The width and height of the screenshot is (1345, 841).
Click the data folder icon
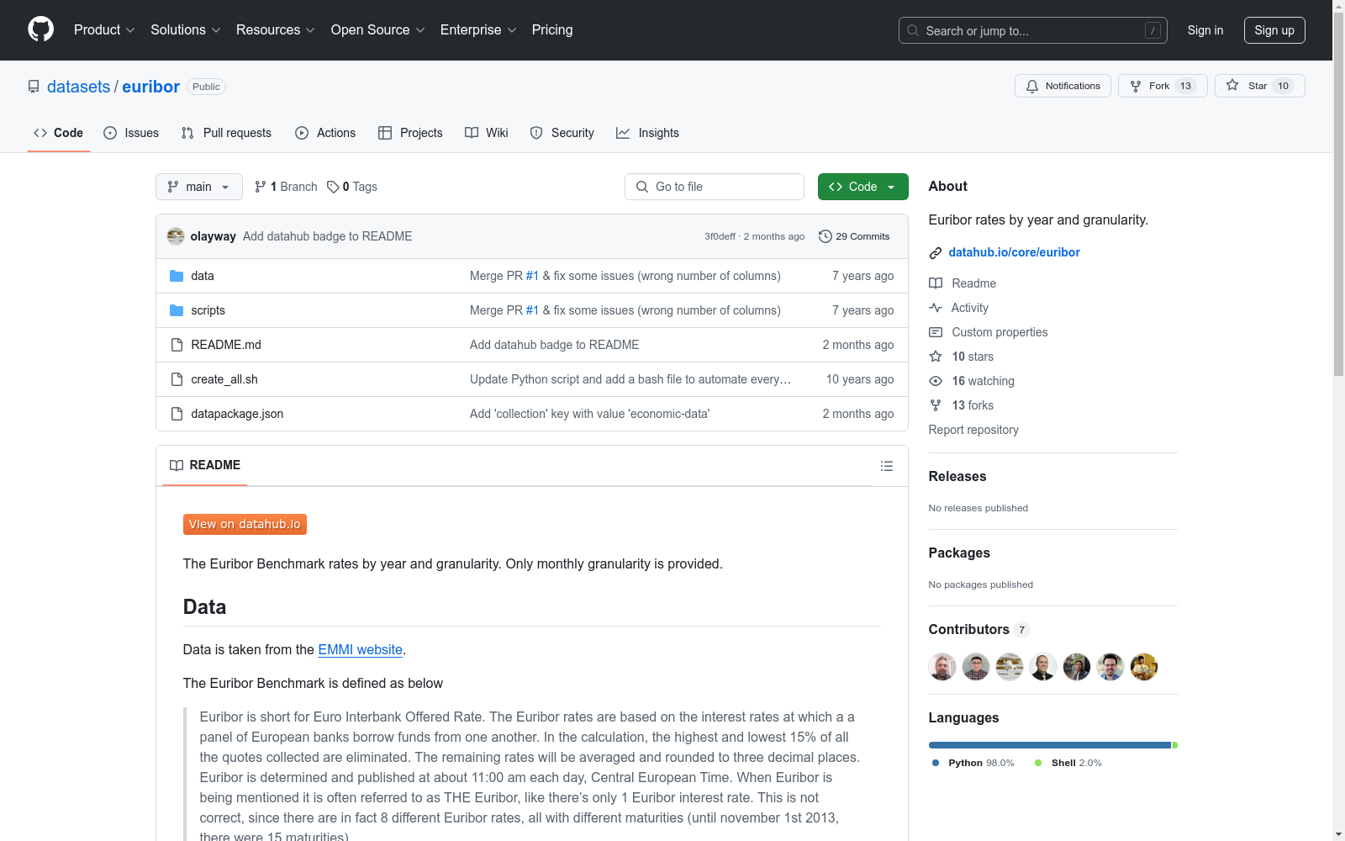coord(177,276)
